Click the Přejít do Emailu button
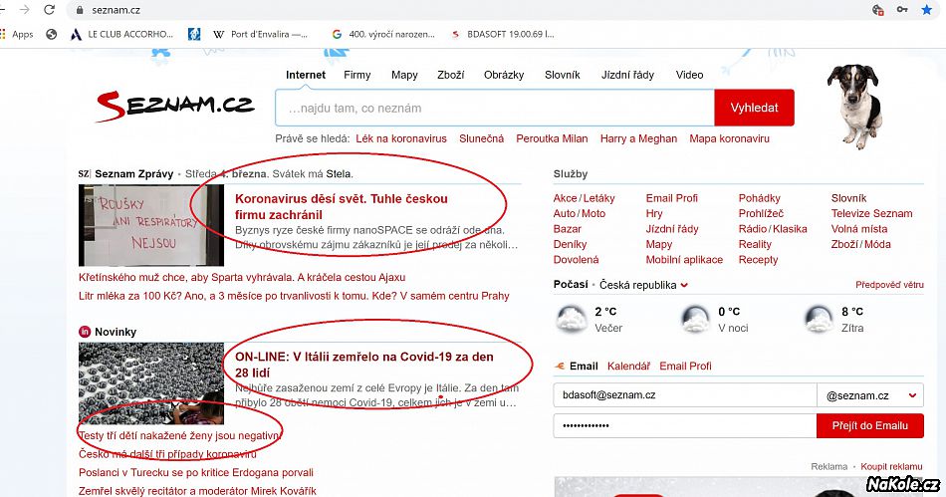The image size is (946, 497). tap(870, 426)
